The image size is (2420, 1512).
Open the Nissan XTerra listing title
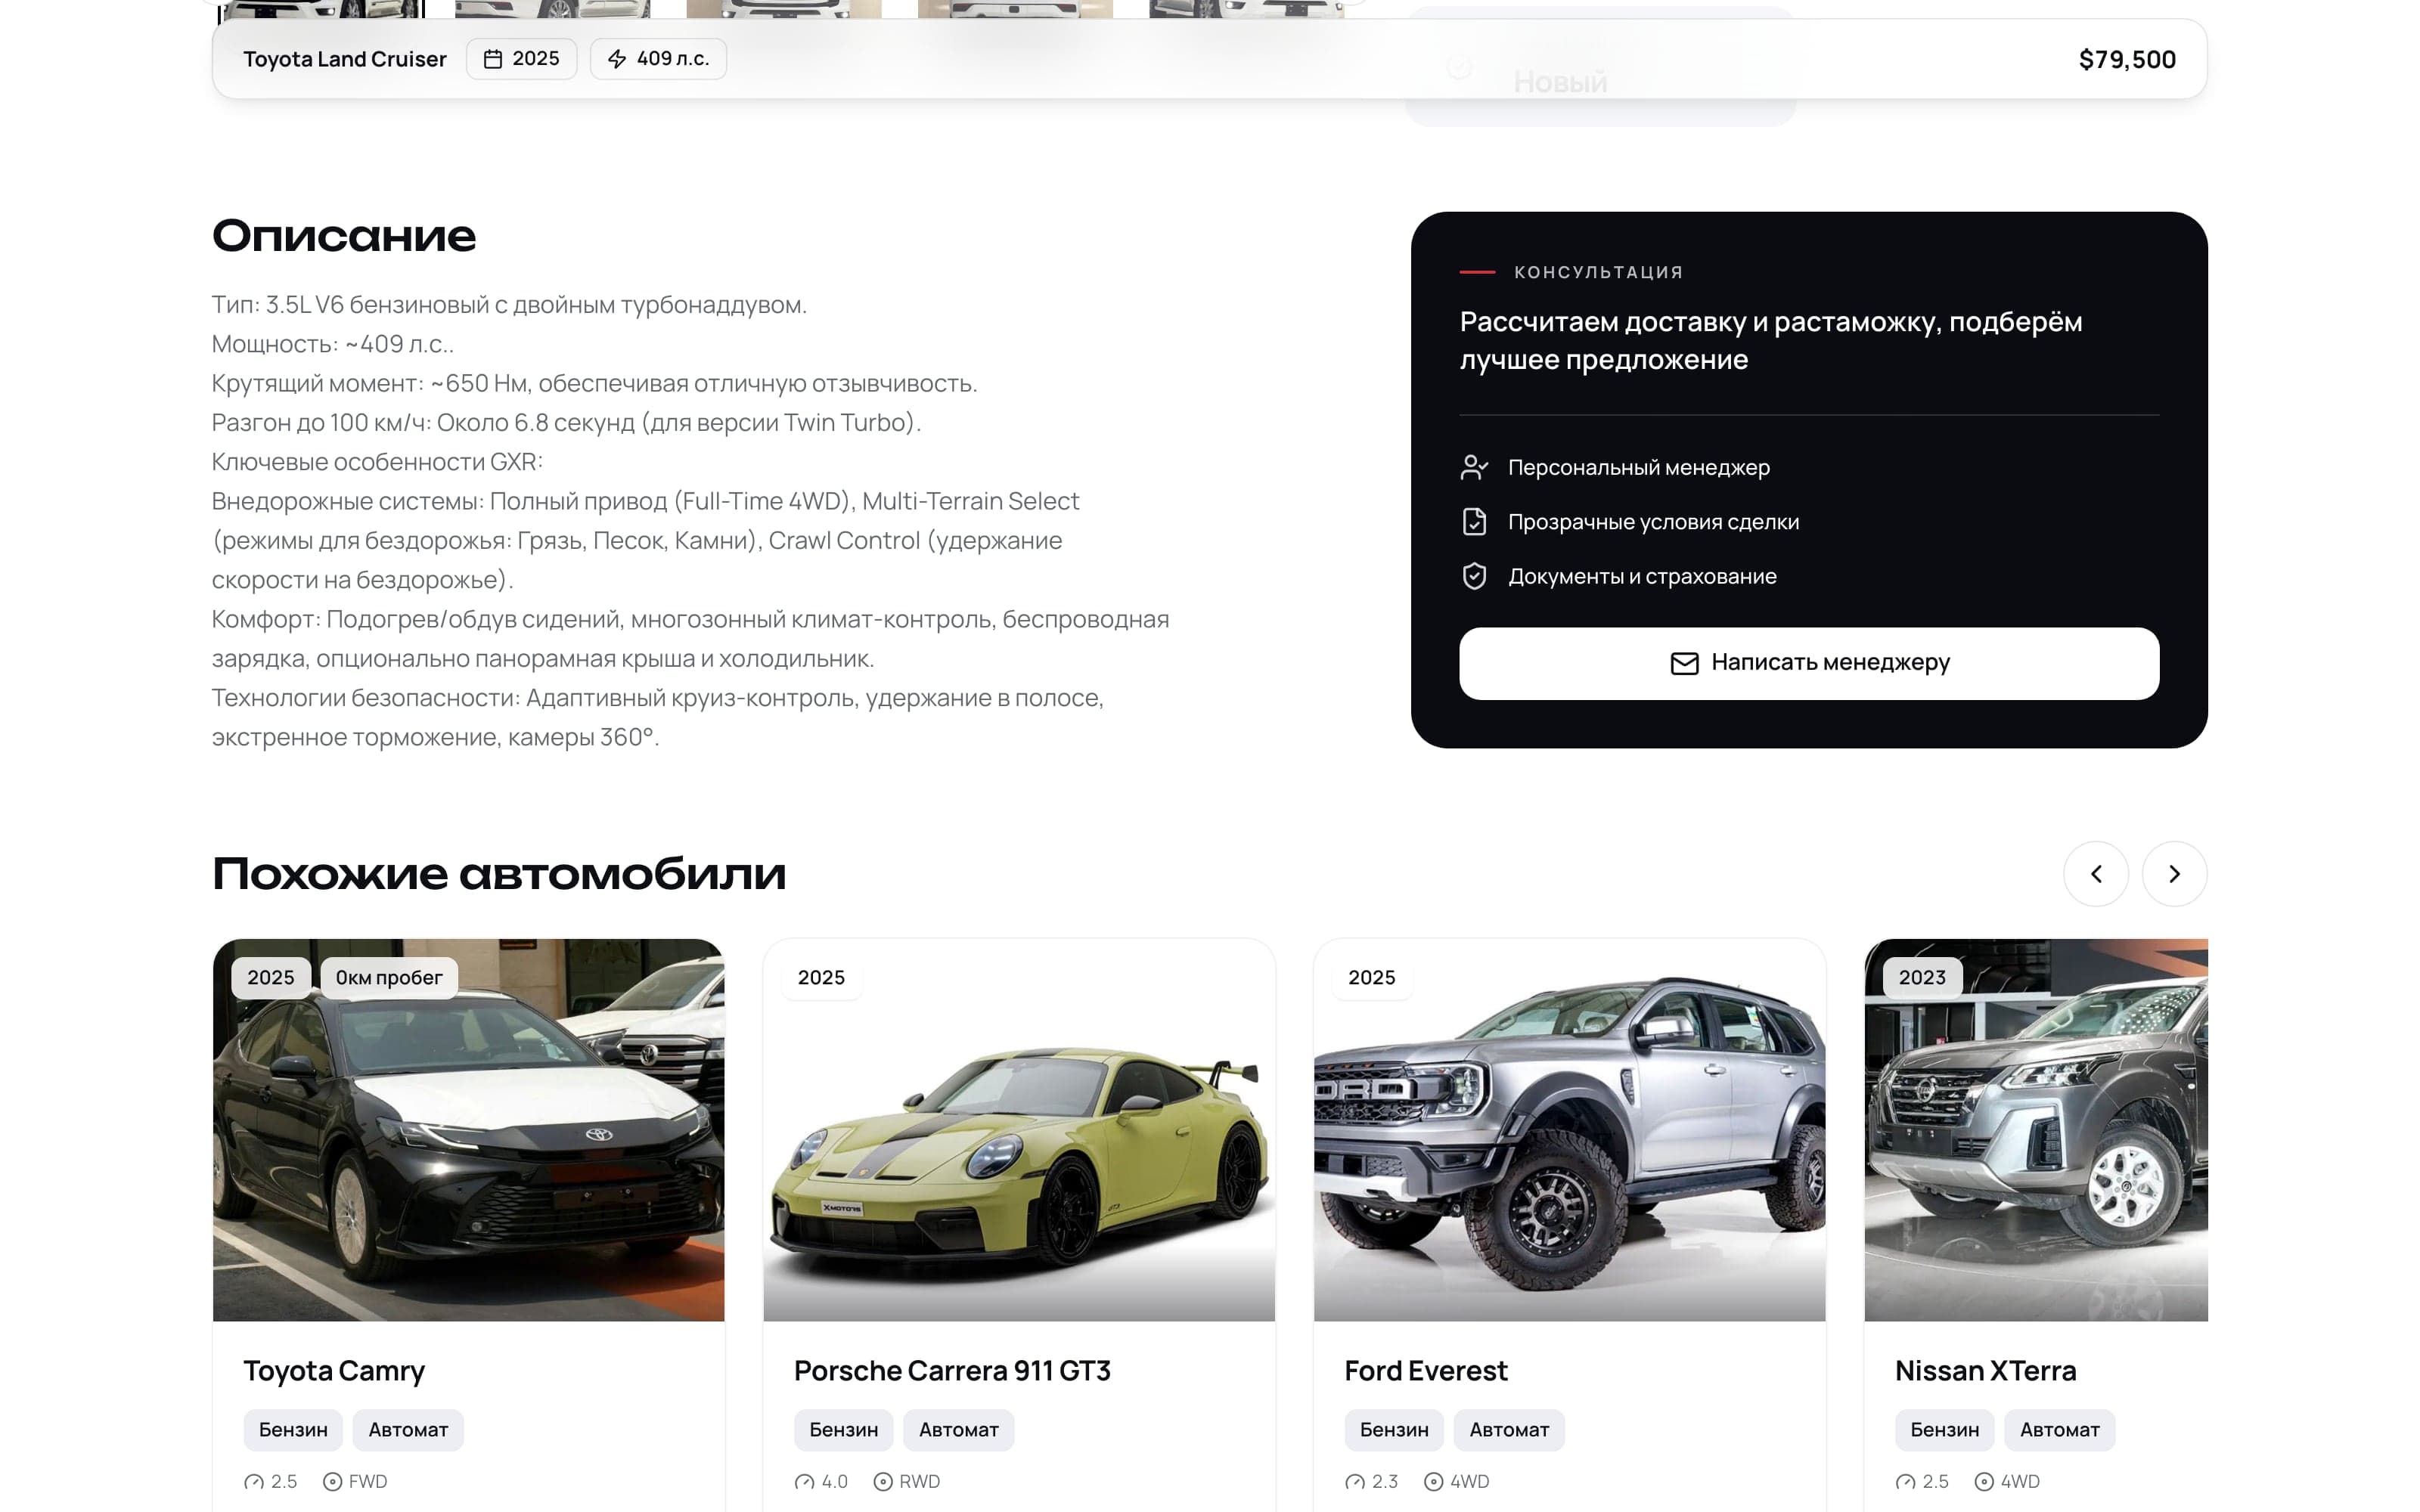[x=1985, y=1370]
